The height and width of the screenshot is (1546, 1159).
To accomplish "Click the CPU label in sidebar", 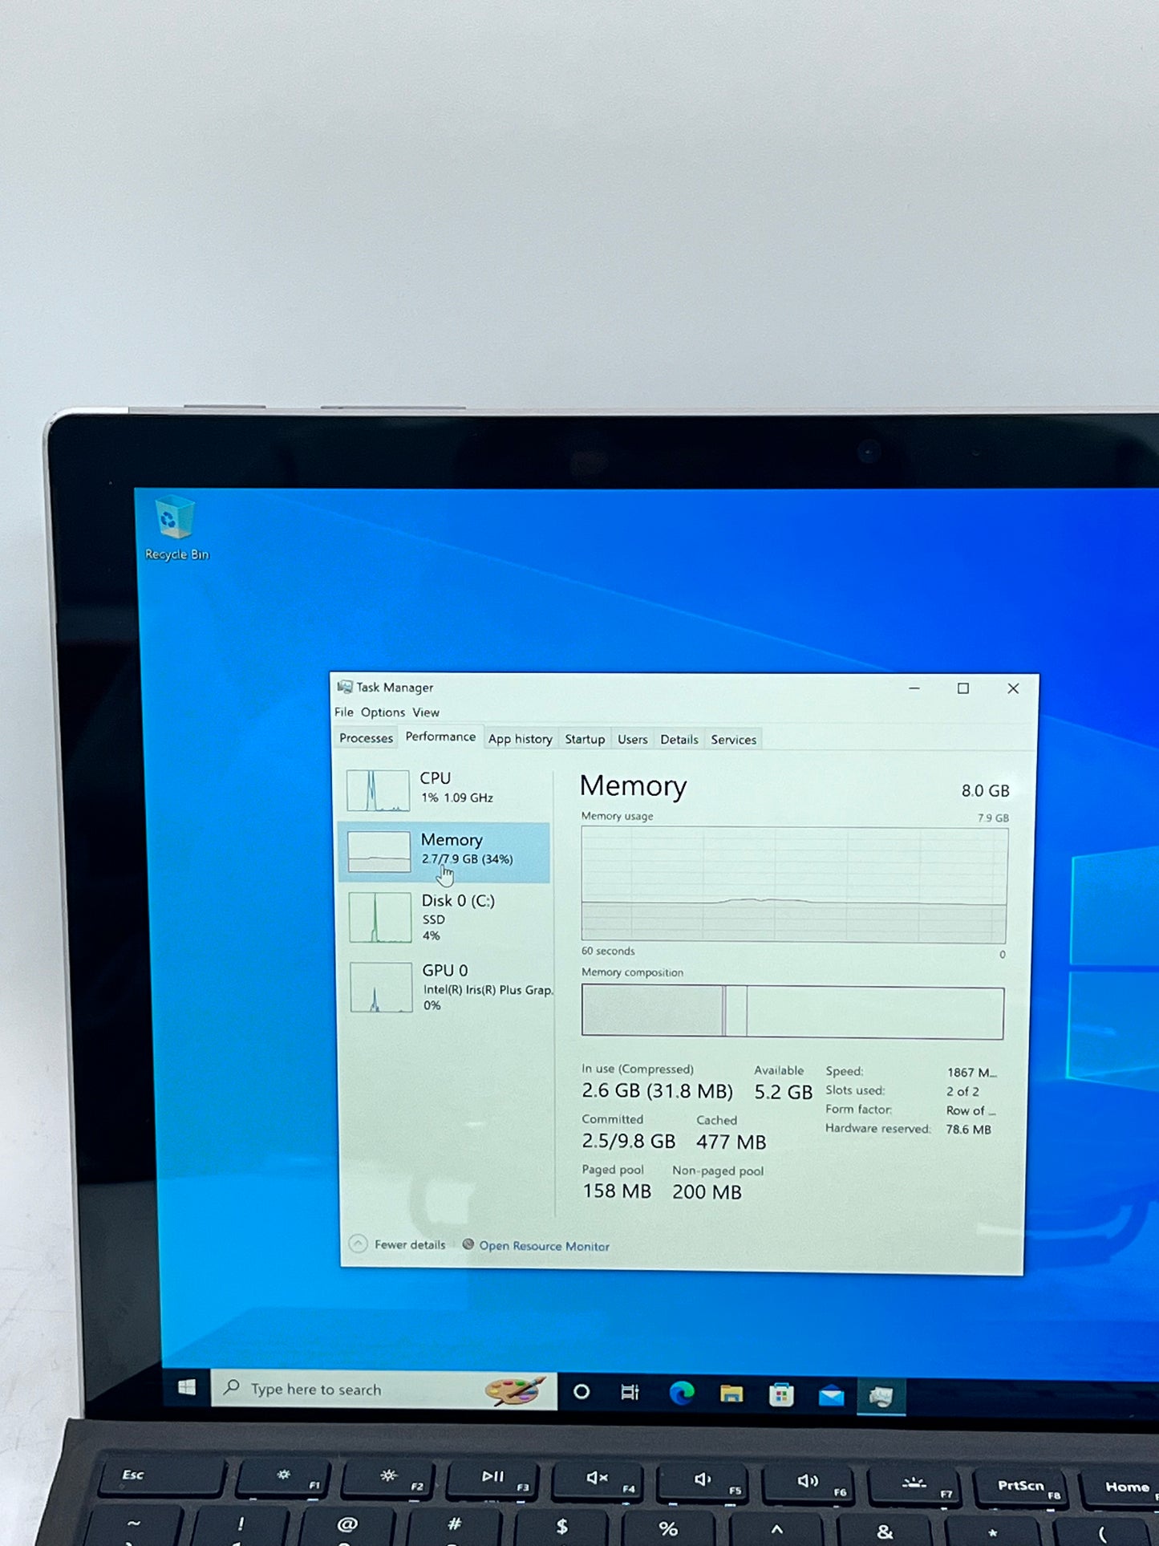I will [x=435, y=778].
